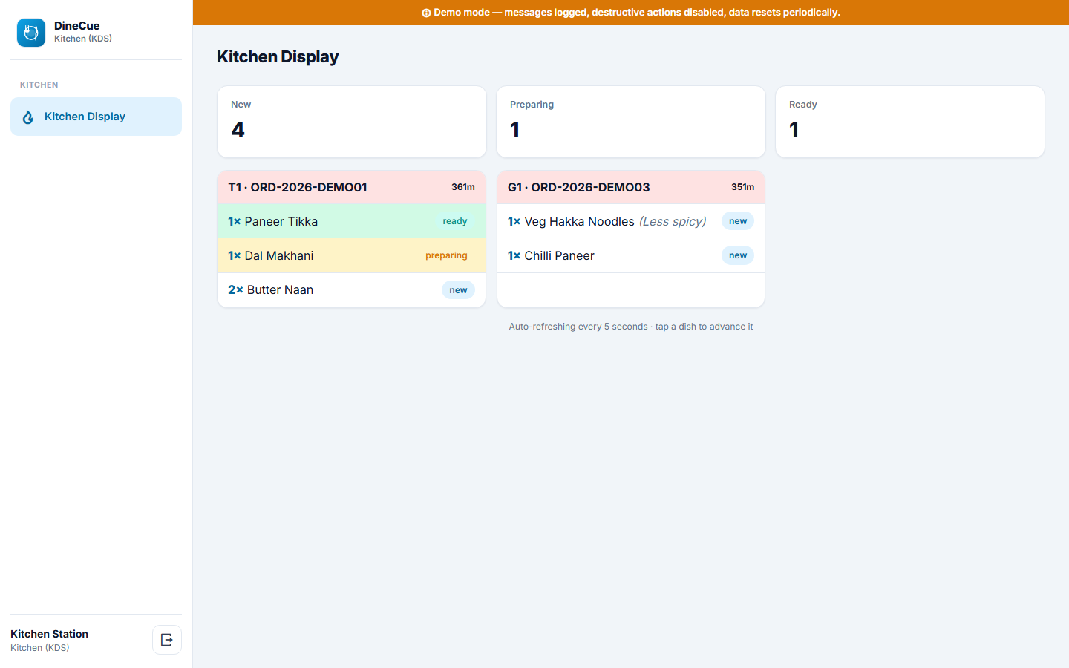This screenshot has height=668, width=1069.
Task: Click the DineCue brand name text
Action: 77,26
